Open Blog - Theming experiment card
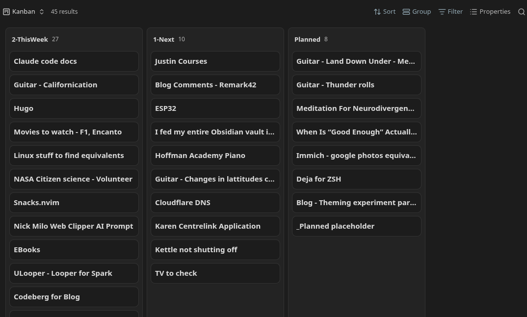This screenshot has height=317, width=527. pos(356,202)
